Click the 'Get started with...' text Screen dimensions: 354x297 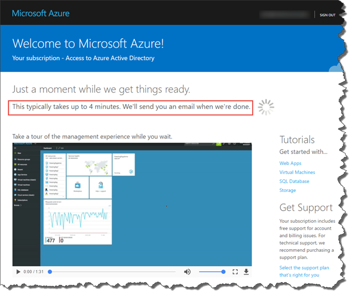coord(303,152)
